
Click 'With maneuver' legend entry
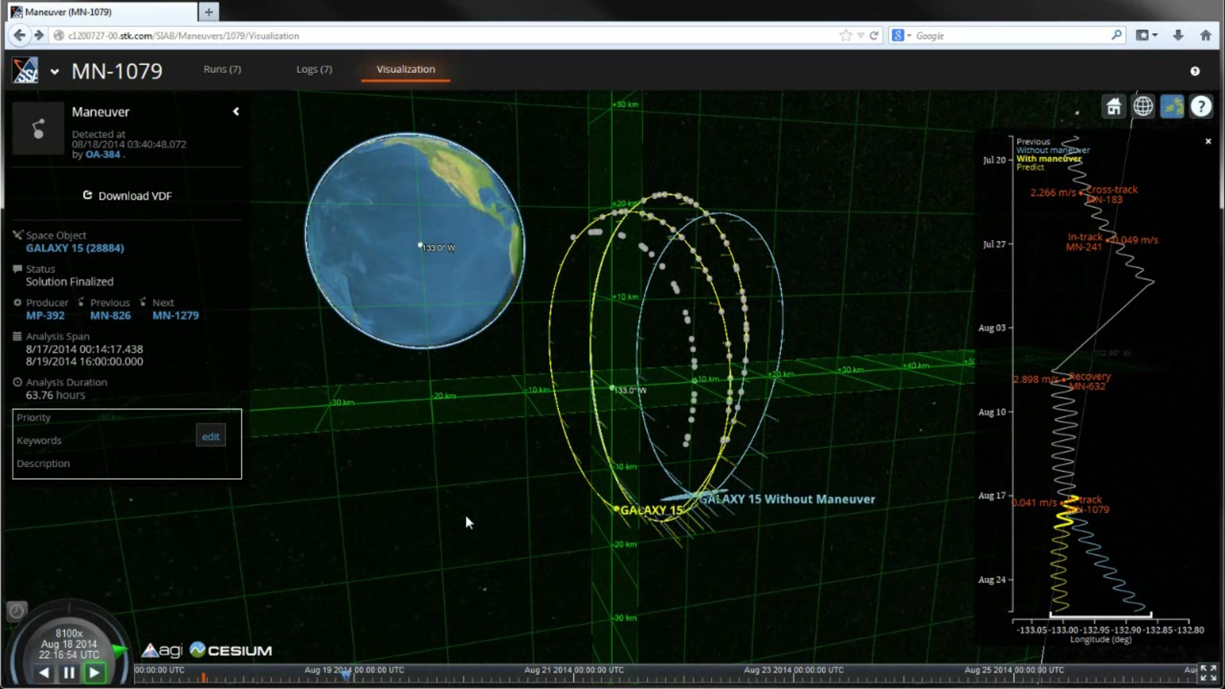pos(1049,159)
